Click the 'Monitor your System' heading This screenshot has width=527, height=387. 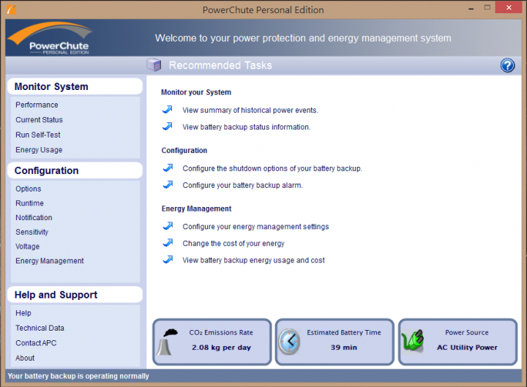tap(196, 92)
